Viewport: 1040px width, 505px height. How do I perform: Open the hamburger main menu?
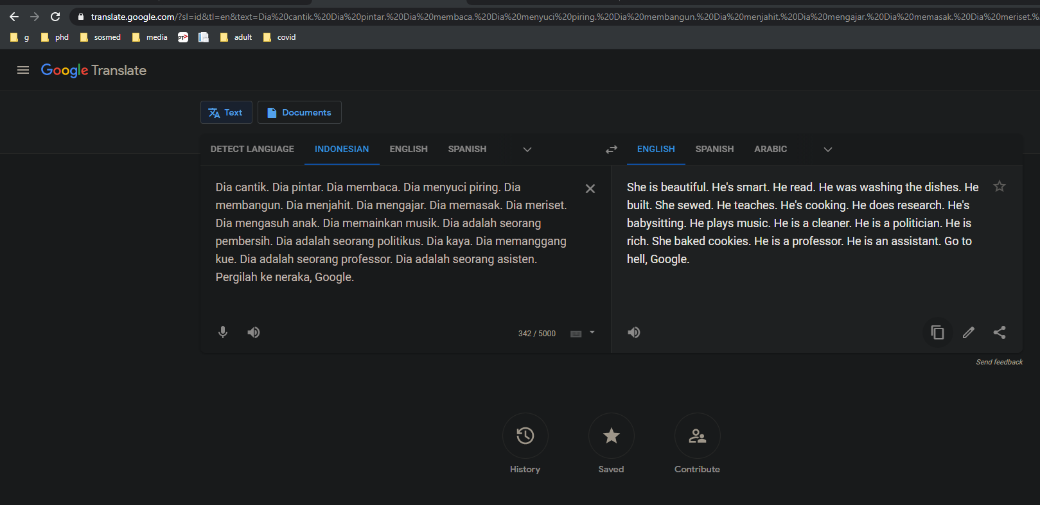(23, 70)
